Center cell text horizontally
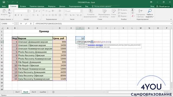Image resolution: width=173 pixels, height=97 pixels. tap(46, 15)
